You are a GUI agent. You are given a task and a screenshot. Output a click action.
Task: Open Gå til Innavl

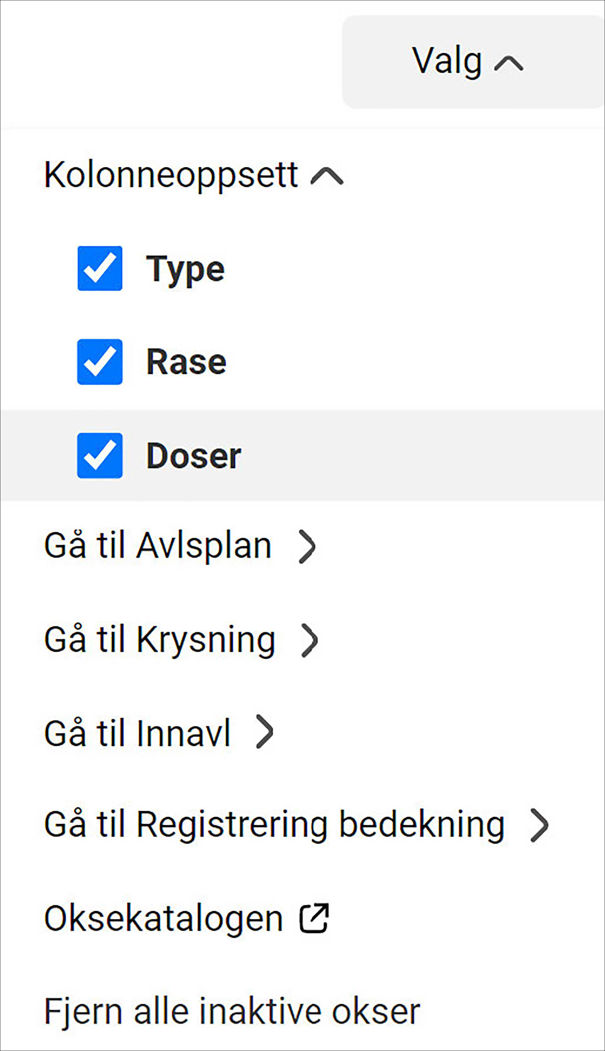[159, 734]
